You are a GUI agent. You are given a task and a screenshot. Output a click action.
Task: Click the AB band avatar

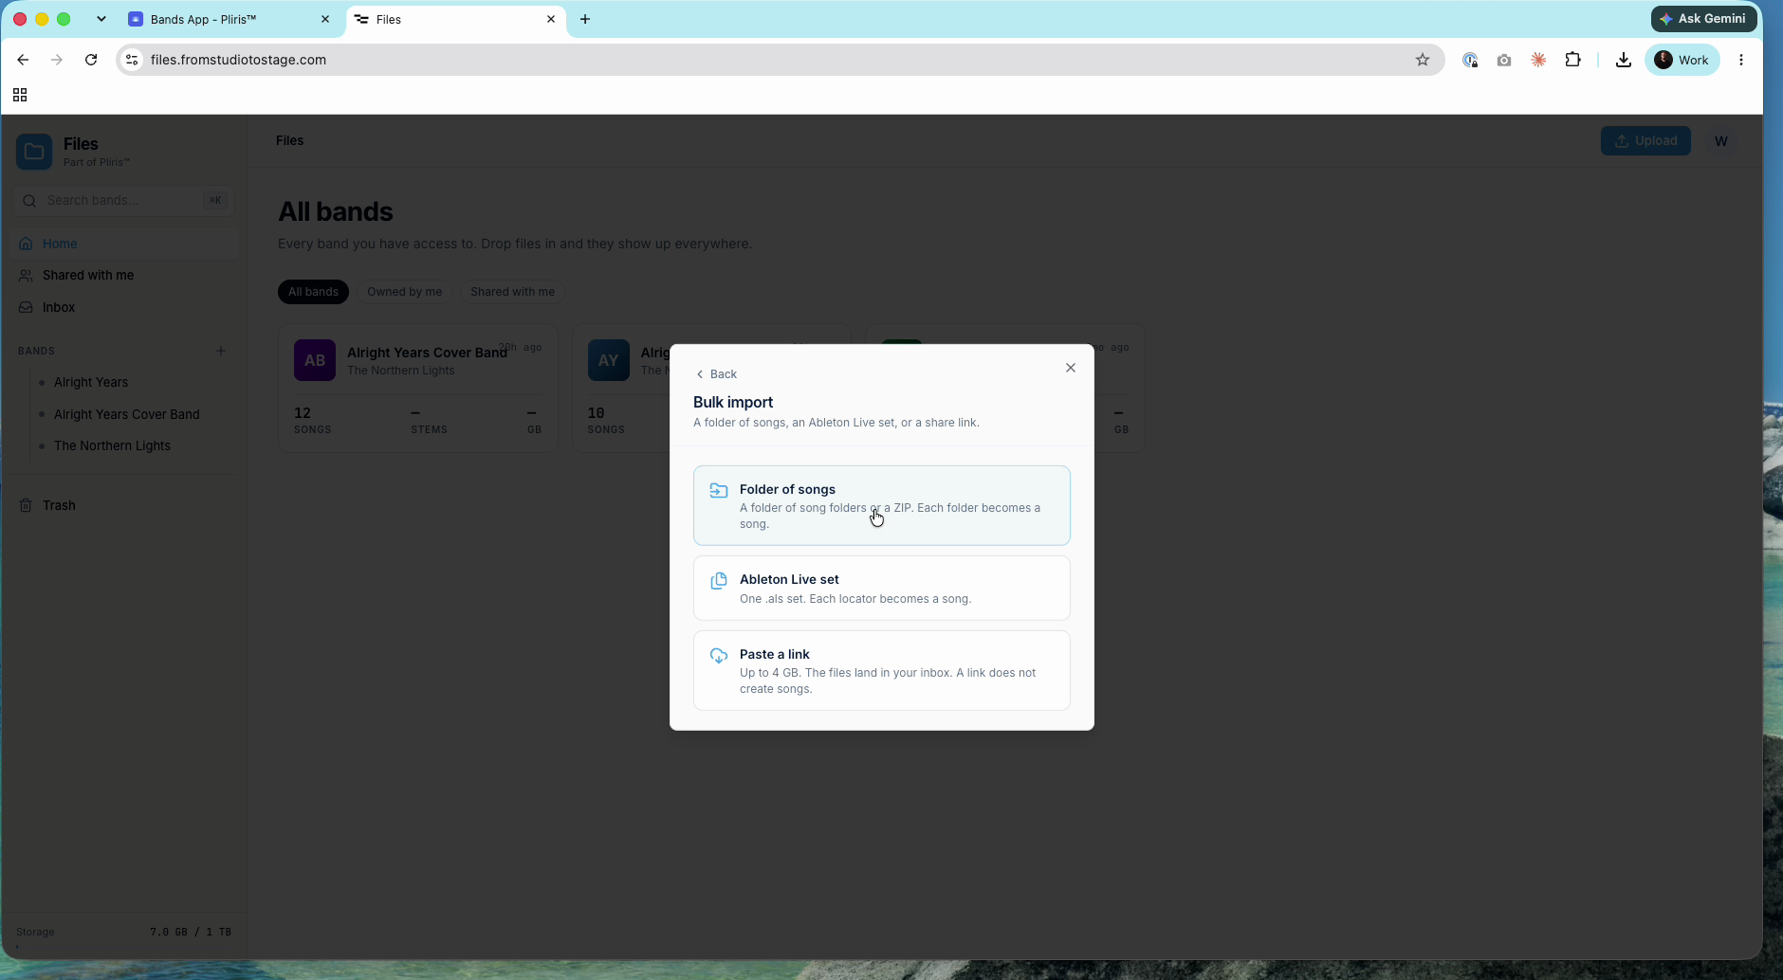click(x=315, y=360)
